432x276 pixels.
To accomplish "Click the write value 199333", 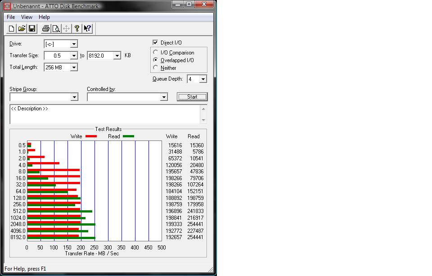I will 174,224.
